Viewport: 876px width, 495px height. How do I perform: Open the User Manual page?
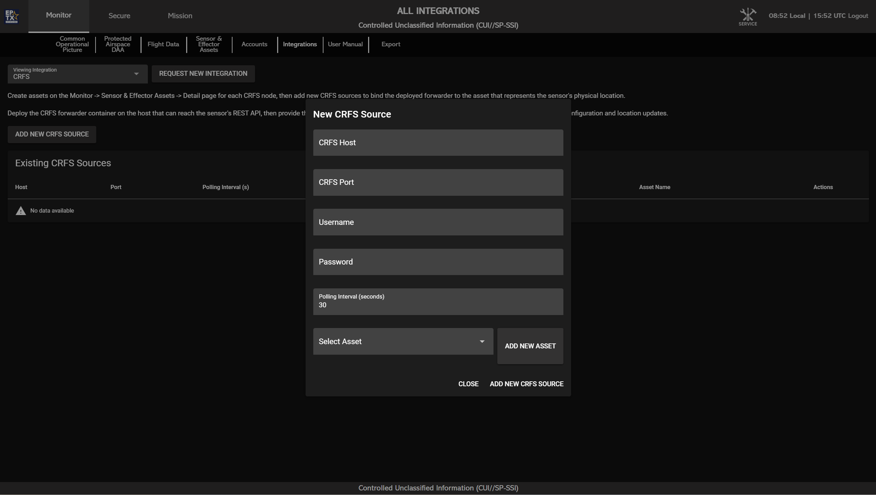[x=345, y=44]
